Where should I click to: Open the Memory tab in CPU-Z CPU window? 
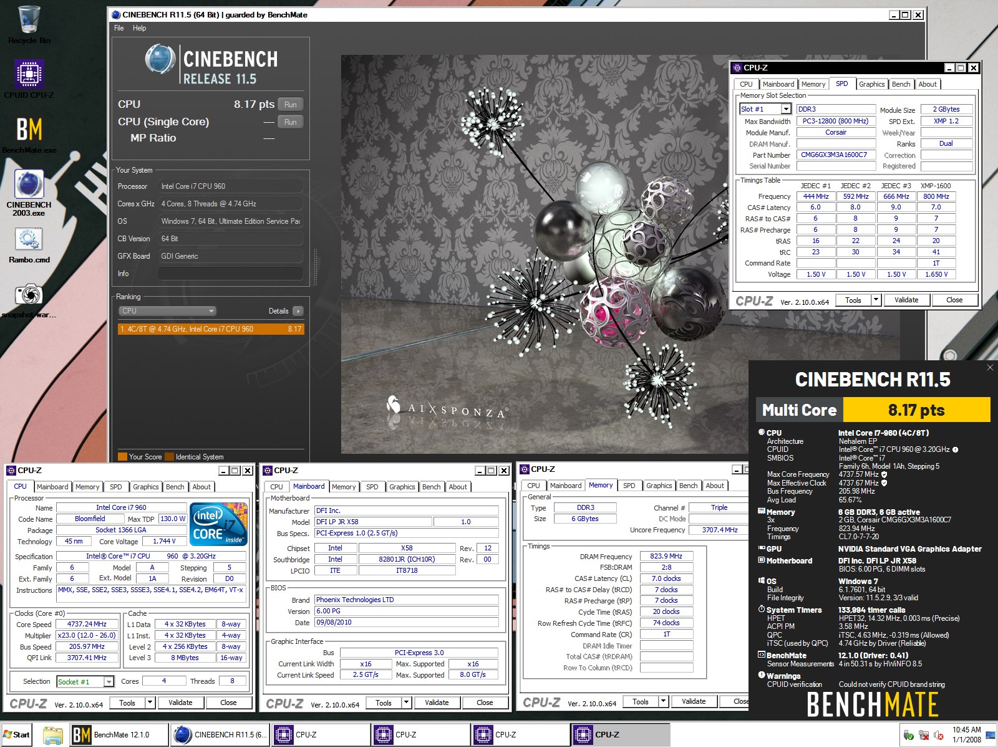coord(87,487)
